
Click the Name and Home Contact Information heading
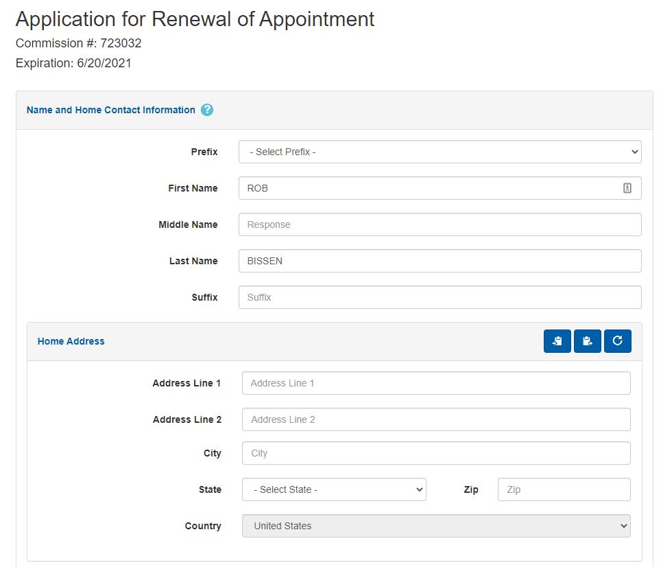(x=111, y=109)
